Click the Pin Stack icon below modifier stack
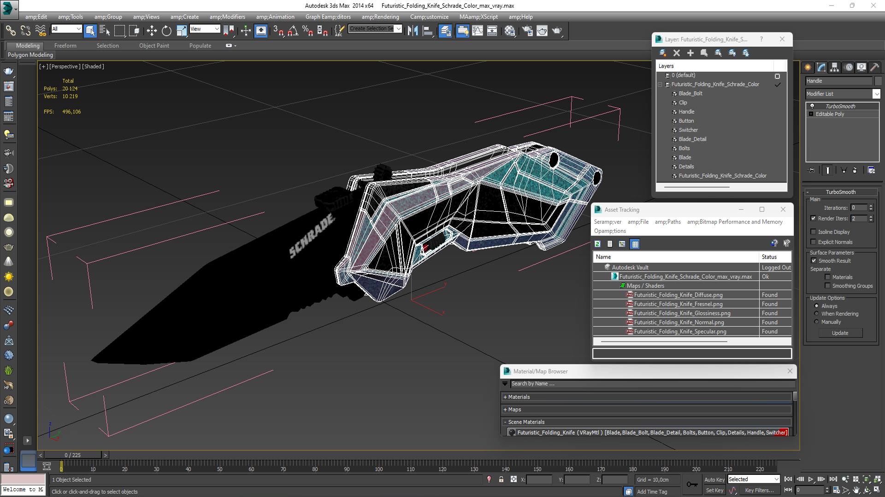885x497 pixels. tap(812, 170)
